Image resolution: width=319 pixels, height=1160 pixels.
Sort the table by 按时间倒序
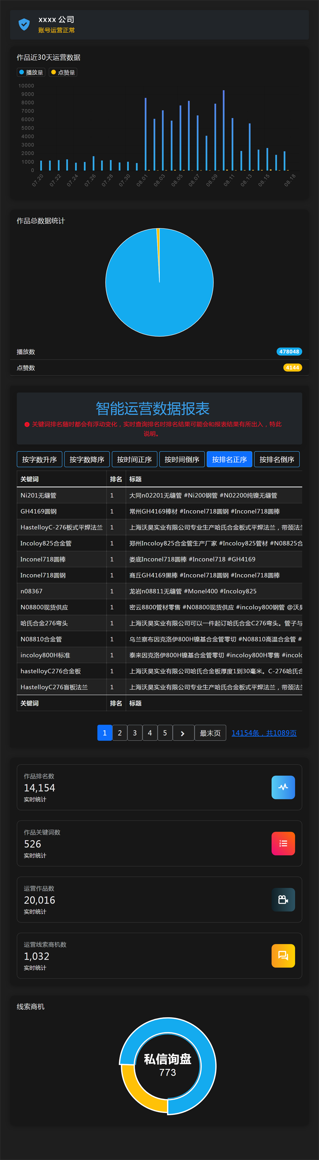coord(181,459)
